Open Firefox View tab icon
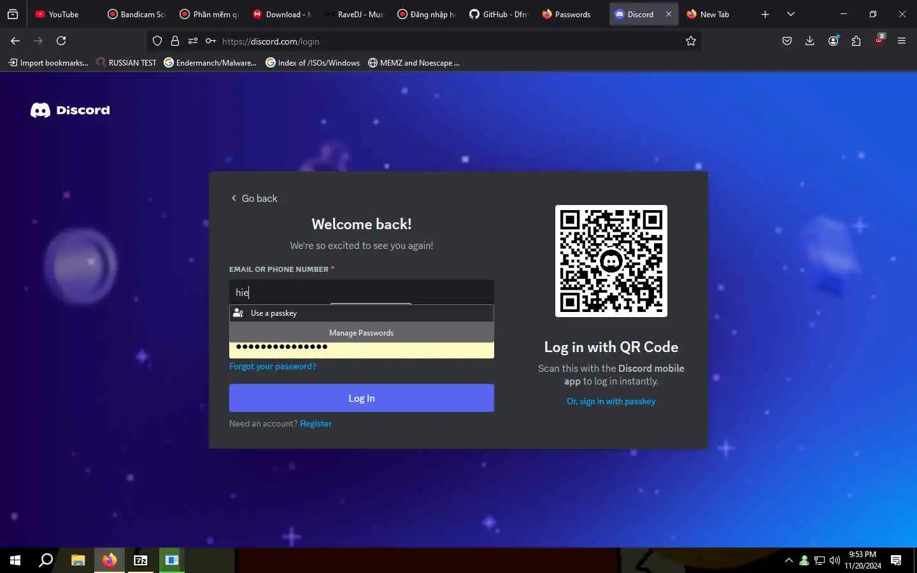Image resolution: width=917 pixels, height=573 pixels. click(x=13, y=14)
